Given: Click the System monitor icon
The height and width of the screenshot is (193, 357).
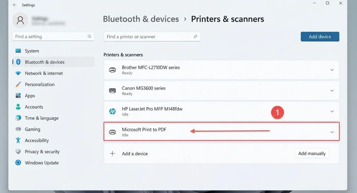Looking at the screenshot, I should tap(18, 51).
